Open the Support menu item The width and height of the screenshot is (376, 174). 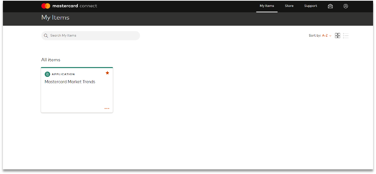(311, 6)
